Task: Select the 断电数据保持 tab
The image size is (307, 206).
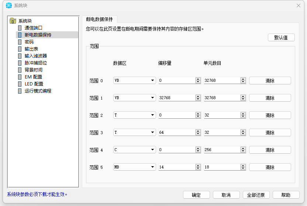Action: pyautogui.click(x=99, y=19)
